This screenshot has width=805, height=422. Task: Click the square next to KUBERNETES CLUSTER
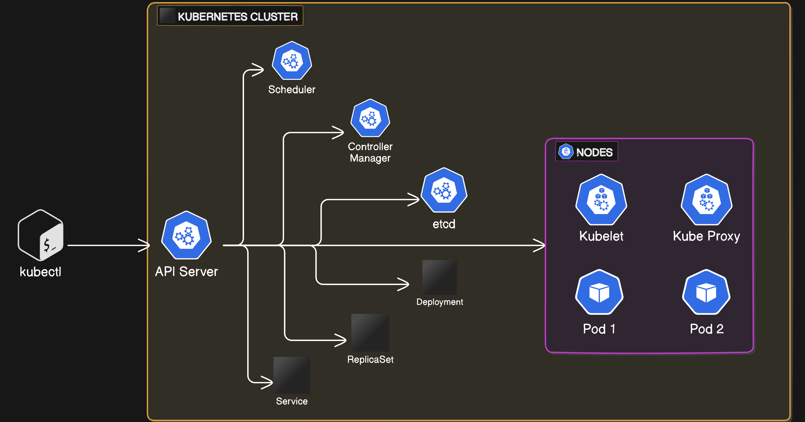[x=167, y=16]
